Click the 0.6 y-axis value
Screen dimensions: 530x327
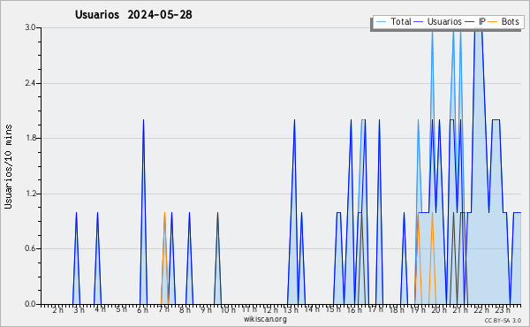[30, 248]
